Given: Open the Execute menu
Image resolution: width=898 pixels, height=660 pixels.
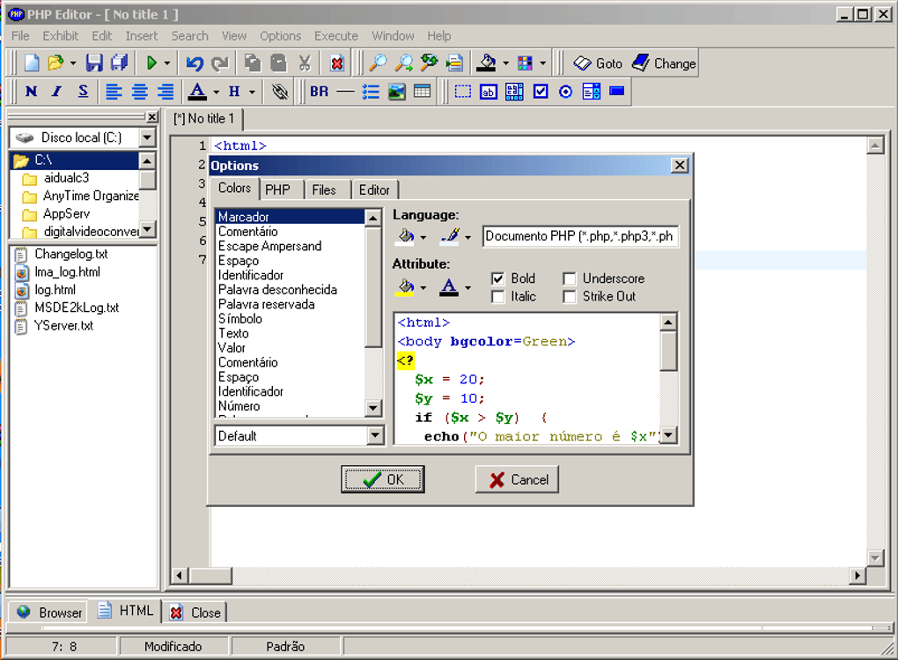Looking at the screenshot, I should 336,35.
